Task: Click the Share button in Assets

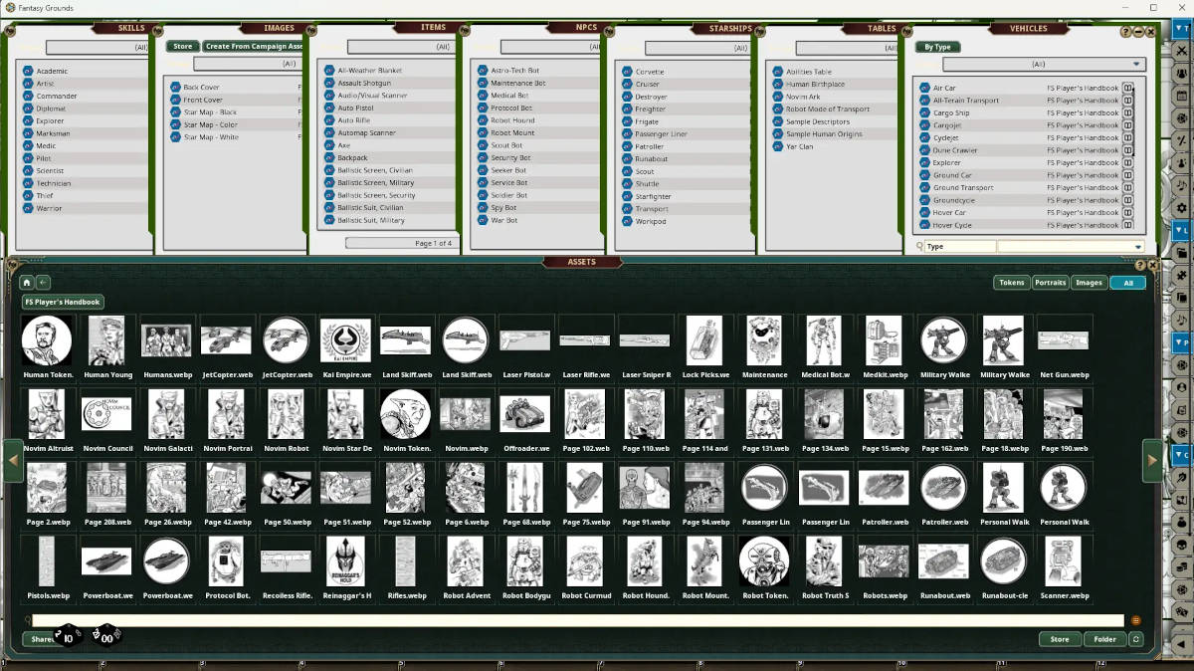Action: [x=42, y=639]
